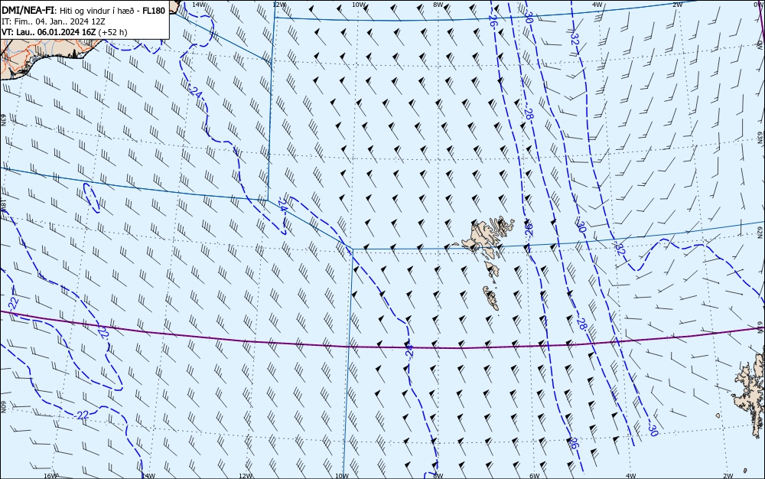Click the '30' isotherm label east of the Faroe Islands
Image resolution: width=765 pixels, height=479 pixels.
581,226
